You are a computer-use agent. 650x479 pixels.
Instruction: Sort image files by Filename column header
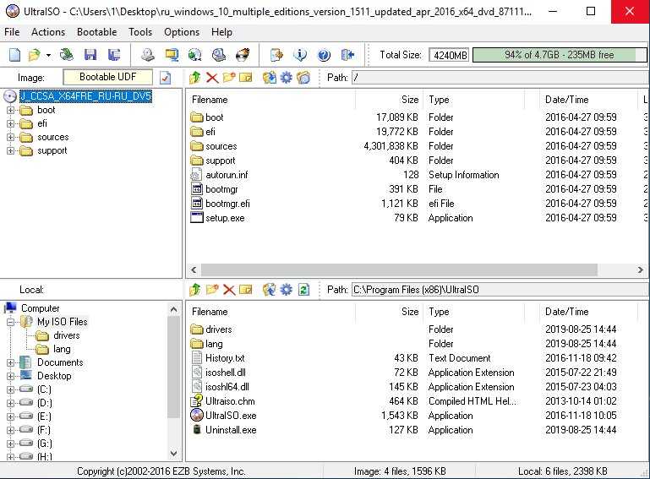click(x=270, y=100)
